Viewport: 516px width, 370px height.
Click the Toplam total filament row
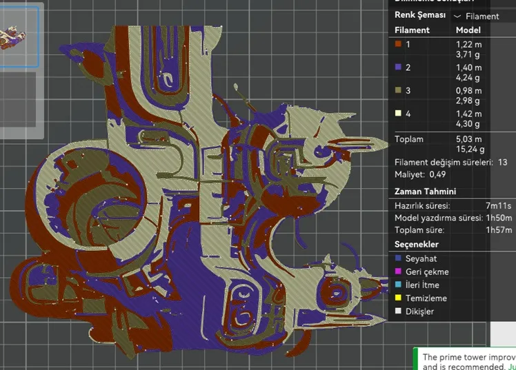[439, 144]
